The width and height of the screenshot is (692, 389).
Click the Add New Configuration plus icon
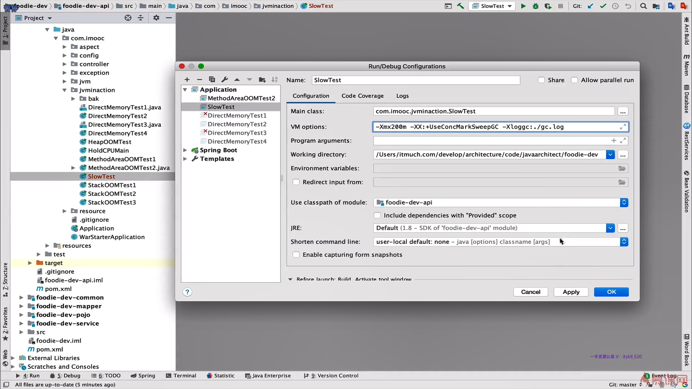click(x=187, y=80)
